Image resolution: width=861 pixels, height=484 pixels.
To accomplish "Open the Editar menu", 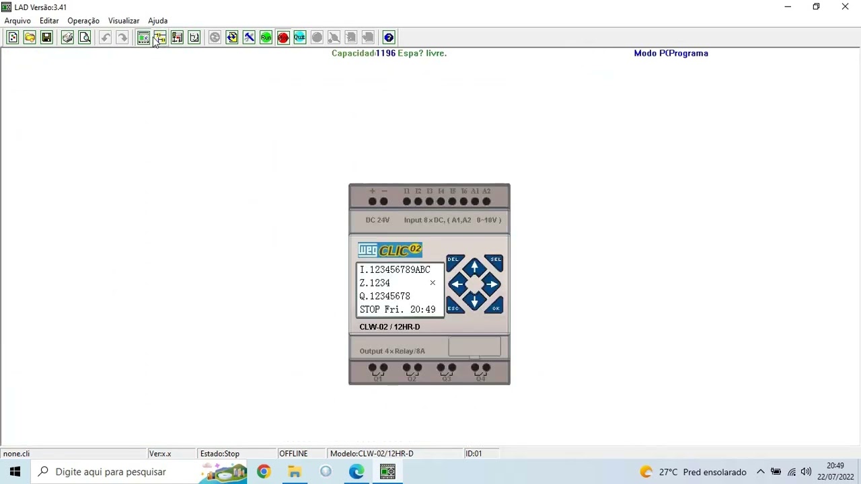I will 49,21.
